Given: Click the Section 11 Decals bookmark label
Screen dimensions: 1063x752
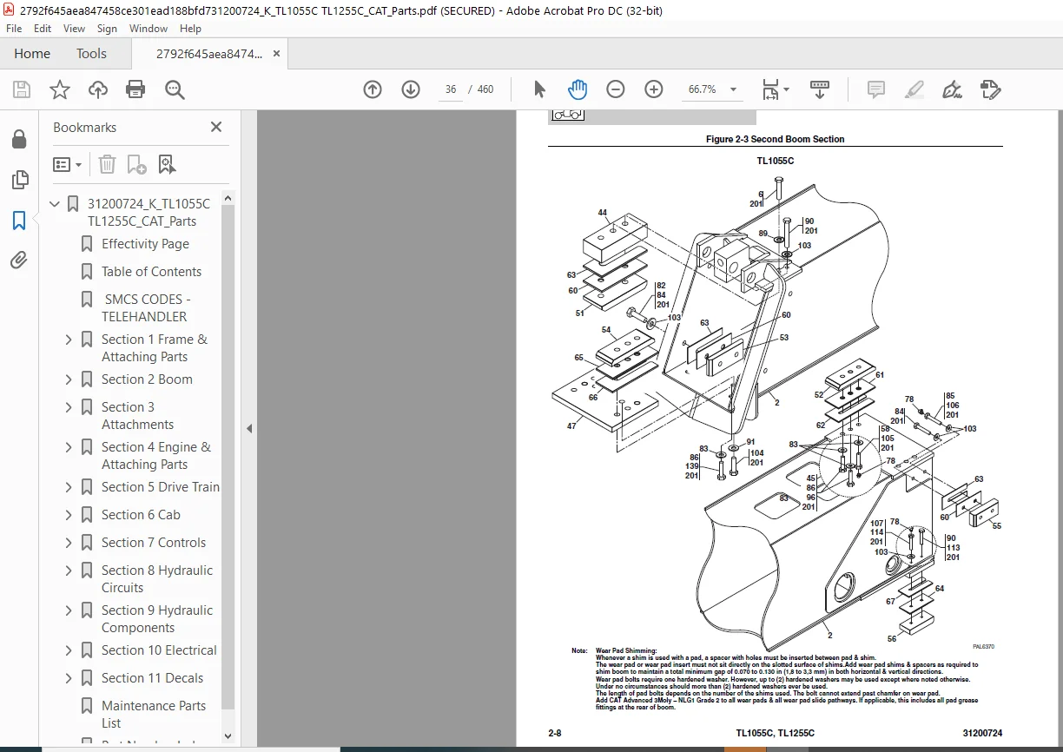Looking at the screenshot, I should (152, 678).
